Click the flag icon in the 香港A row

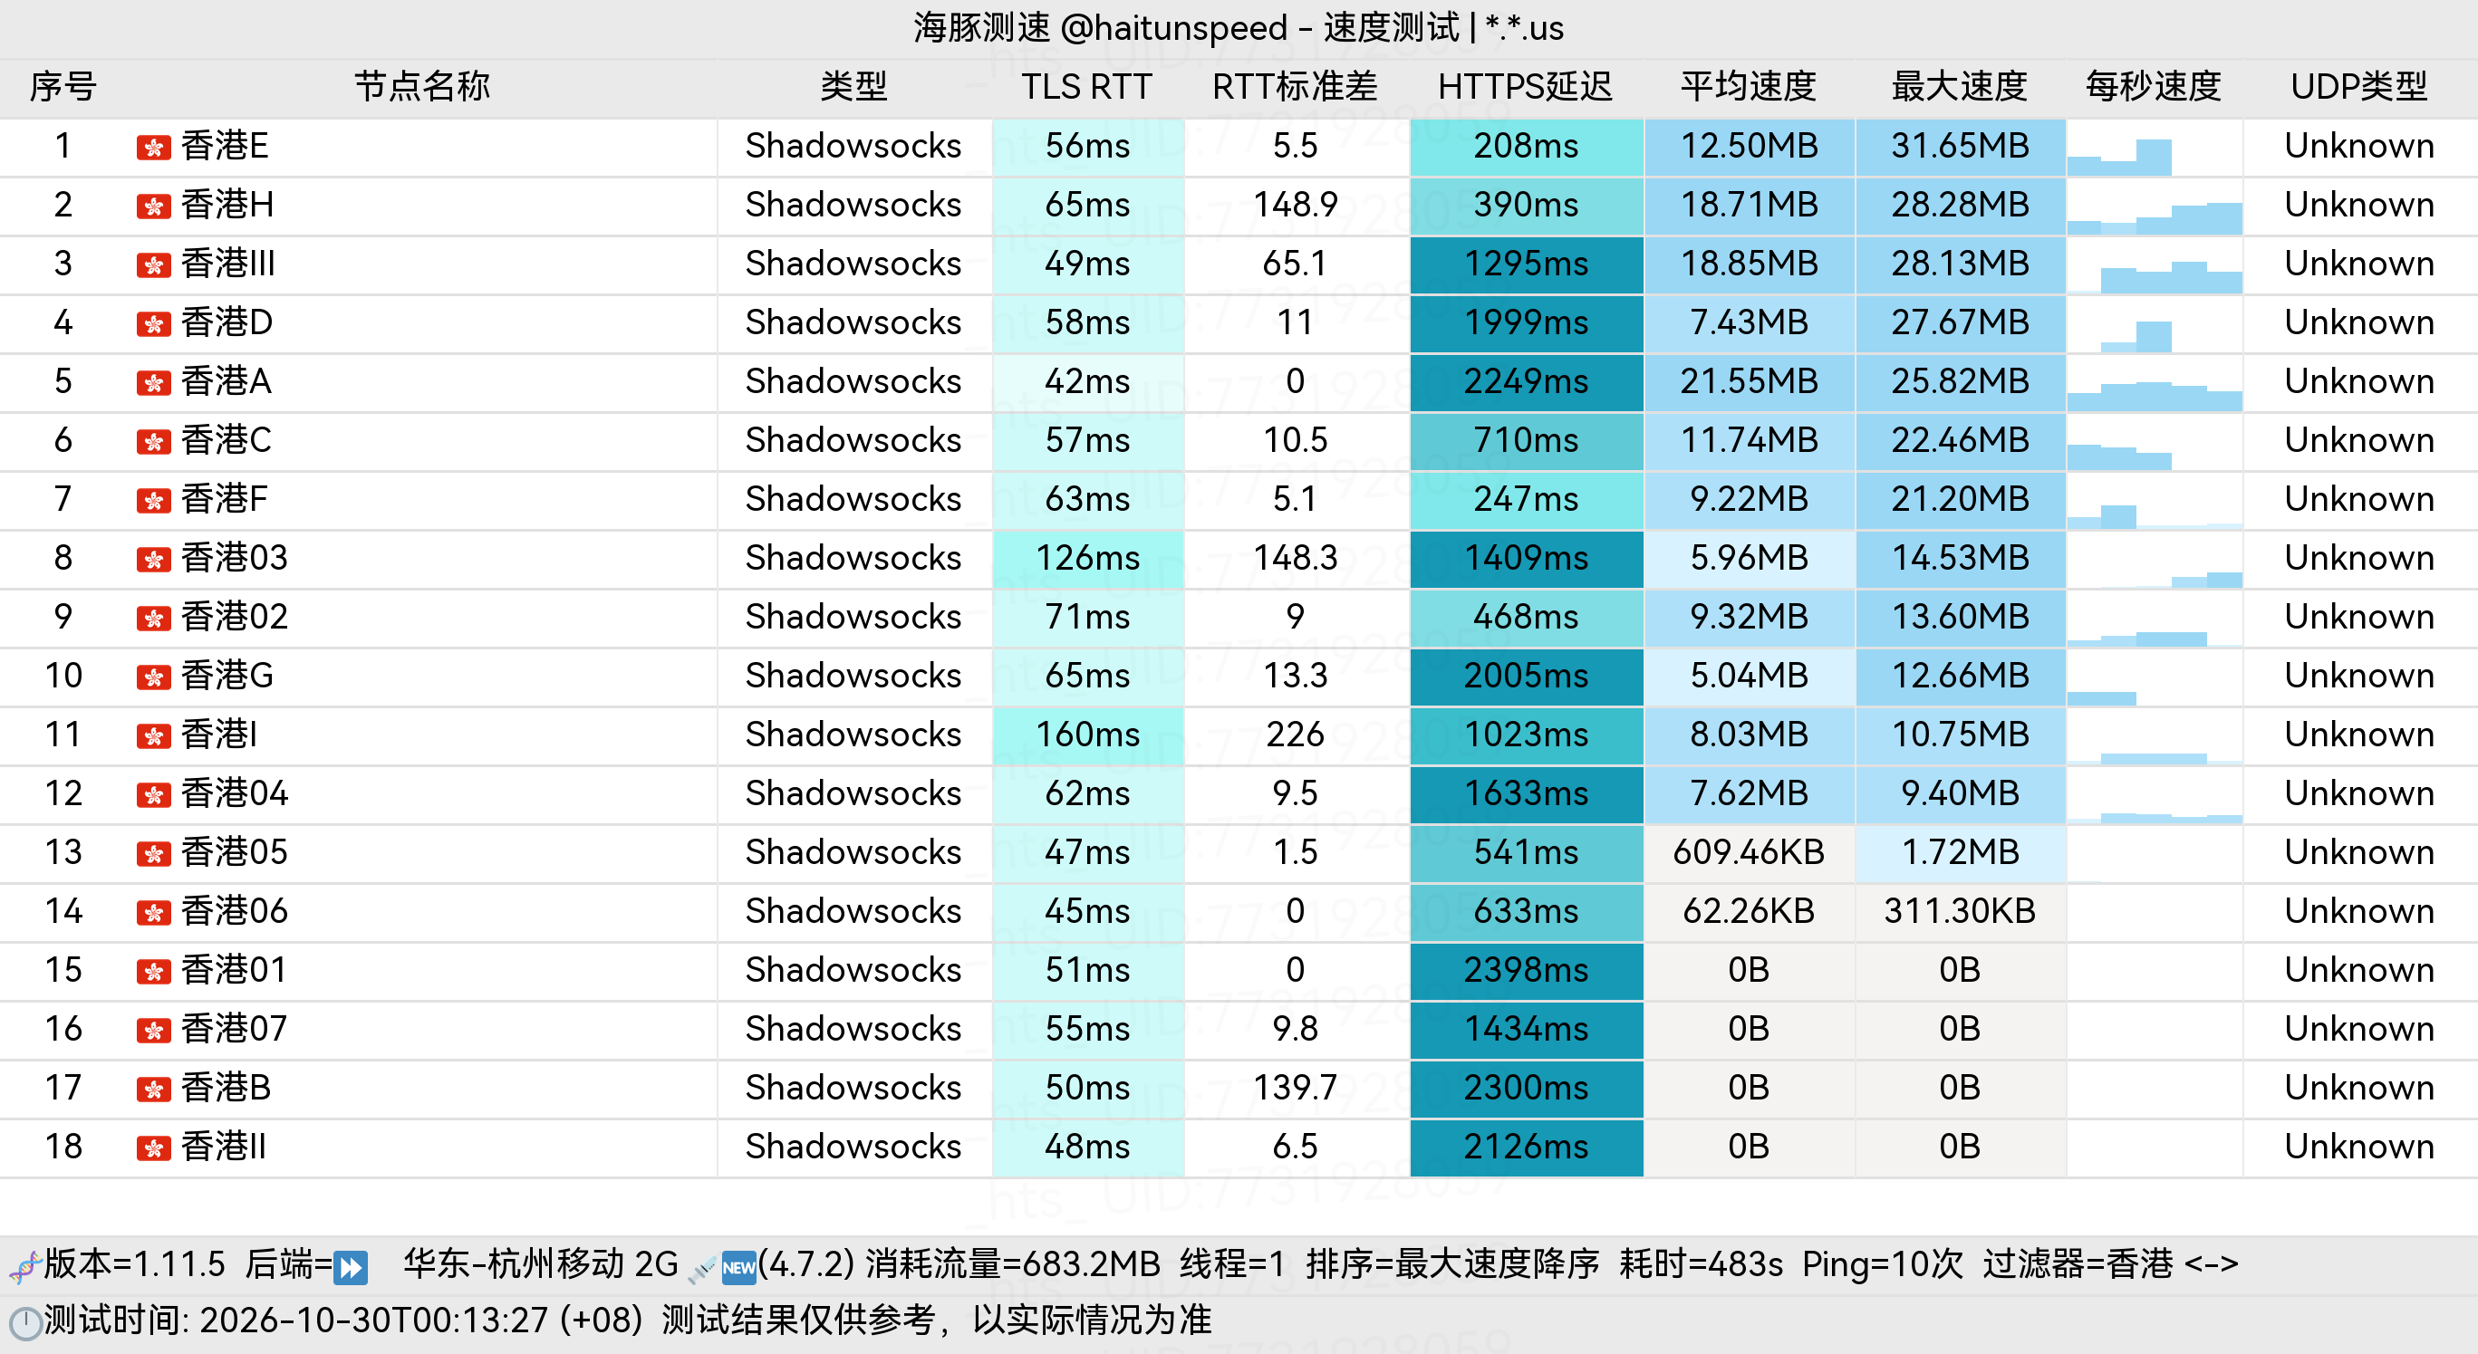pyautogui.click(x=153, y=383)
